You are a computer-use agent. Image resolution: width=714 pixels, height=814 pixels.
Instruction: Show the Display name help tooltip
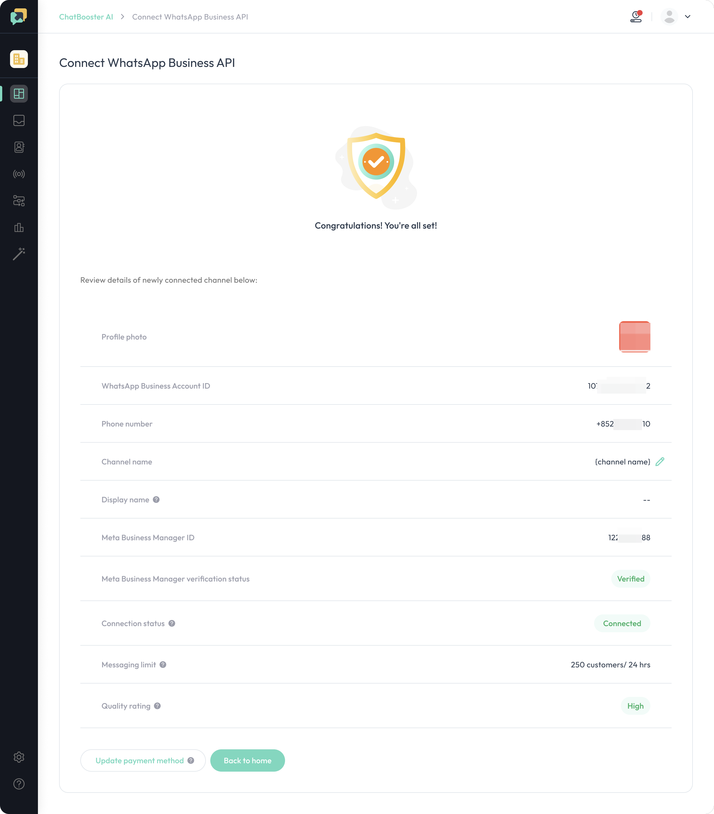(x=156, y=499)
